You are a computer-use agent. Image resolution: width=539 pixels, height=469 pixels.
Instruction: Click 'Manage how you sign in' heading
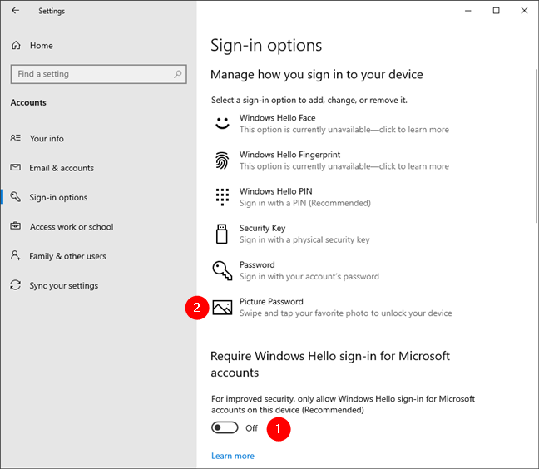pos(317,75)
